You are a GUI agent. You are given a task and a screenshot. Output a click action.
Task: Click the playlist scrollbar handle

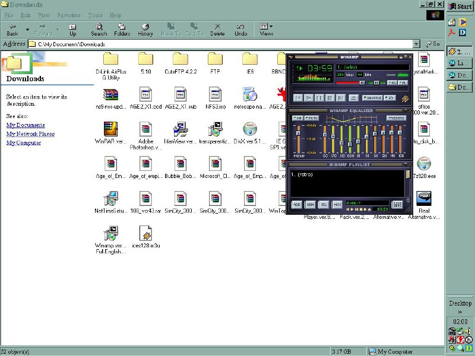click(408, 174)
